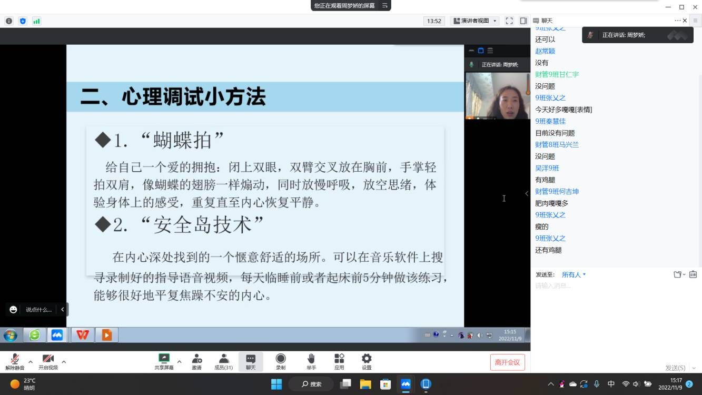
Task: Choose recipient in 所有人 dropdown
Action: 574,274
